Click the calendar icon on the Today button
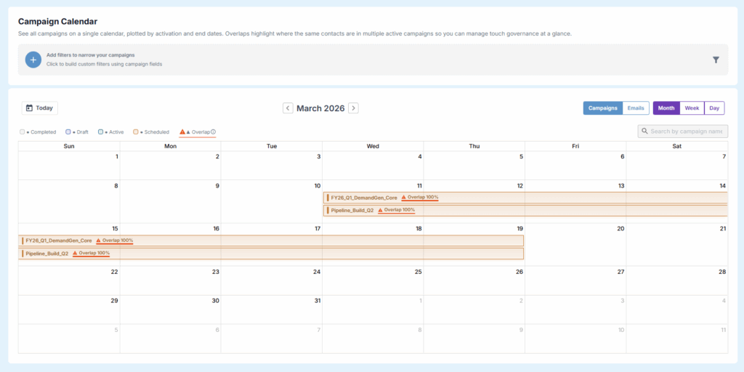This screenshot has height=372, width=744. coord(29,108)
